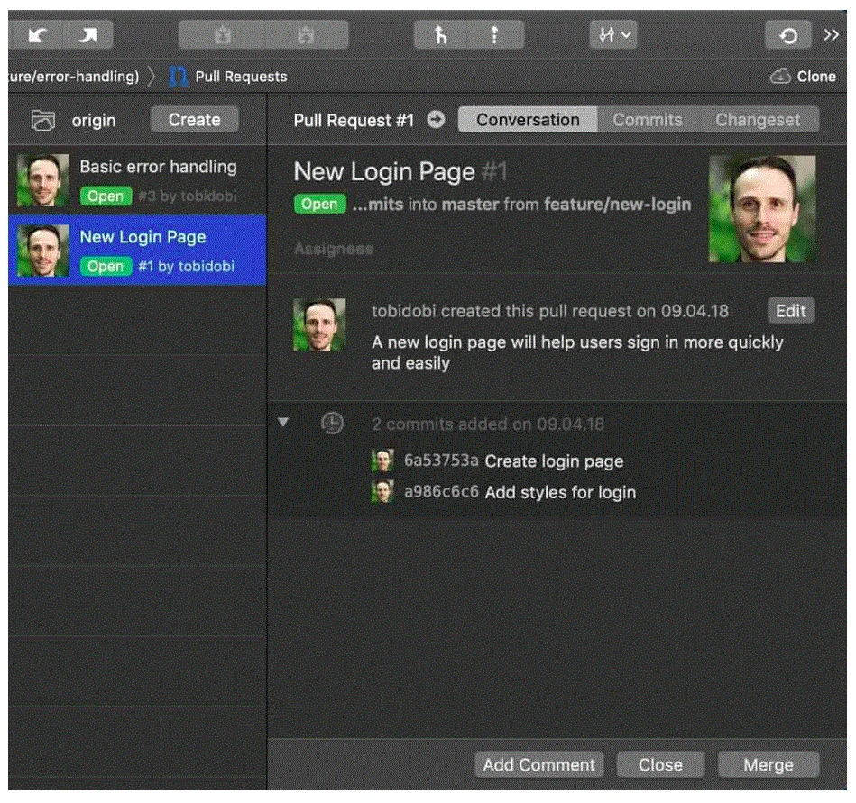
Task: Click the origin remote folder icon
Action: coord(43,120)
